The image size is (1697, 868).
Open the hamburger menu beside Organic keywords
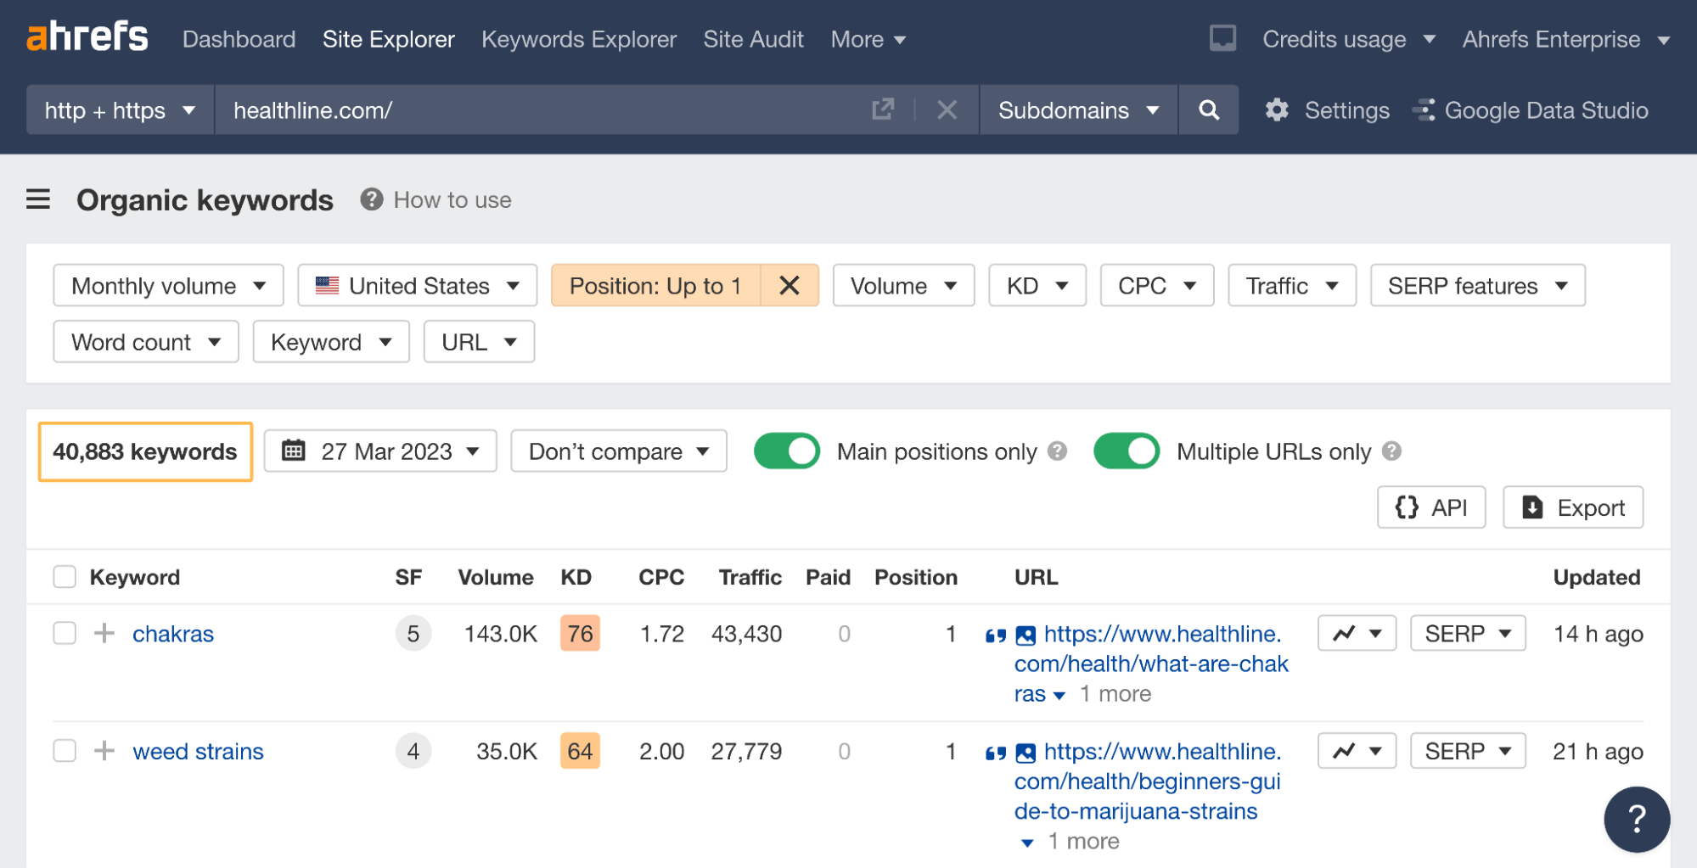click(38, 199)
